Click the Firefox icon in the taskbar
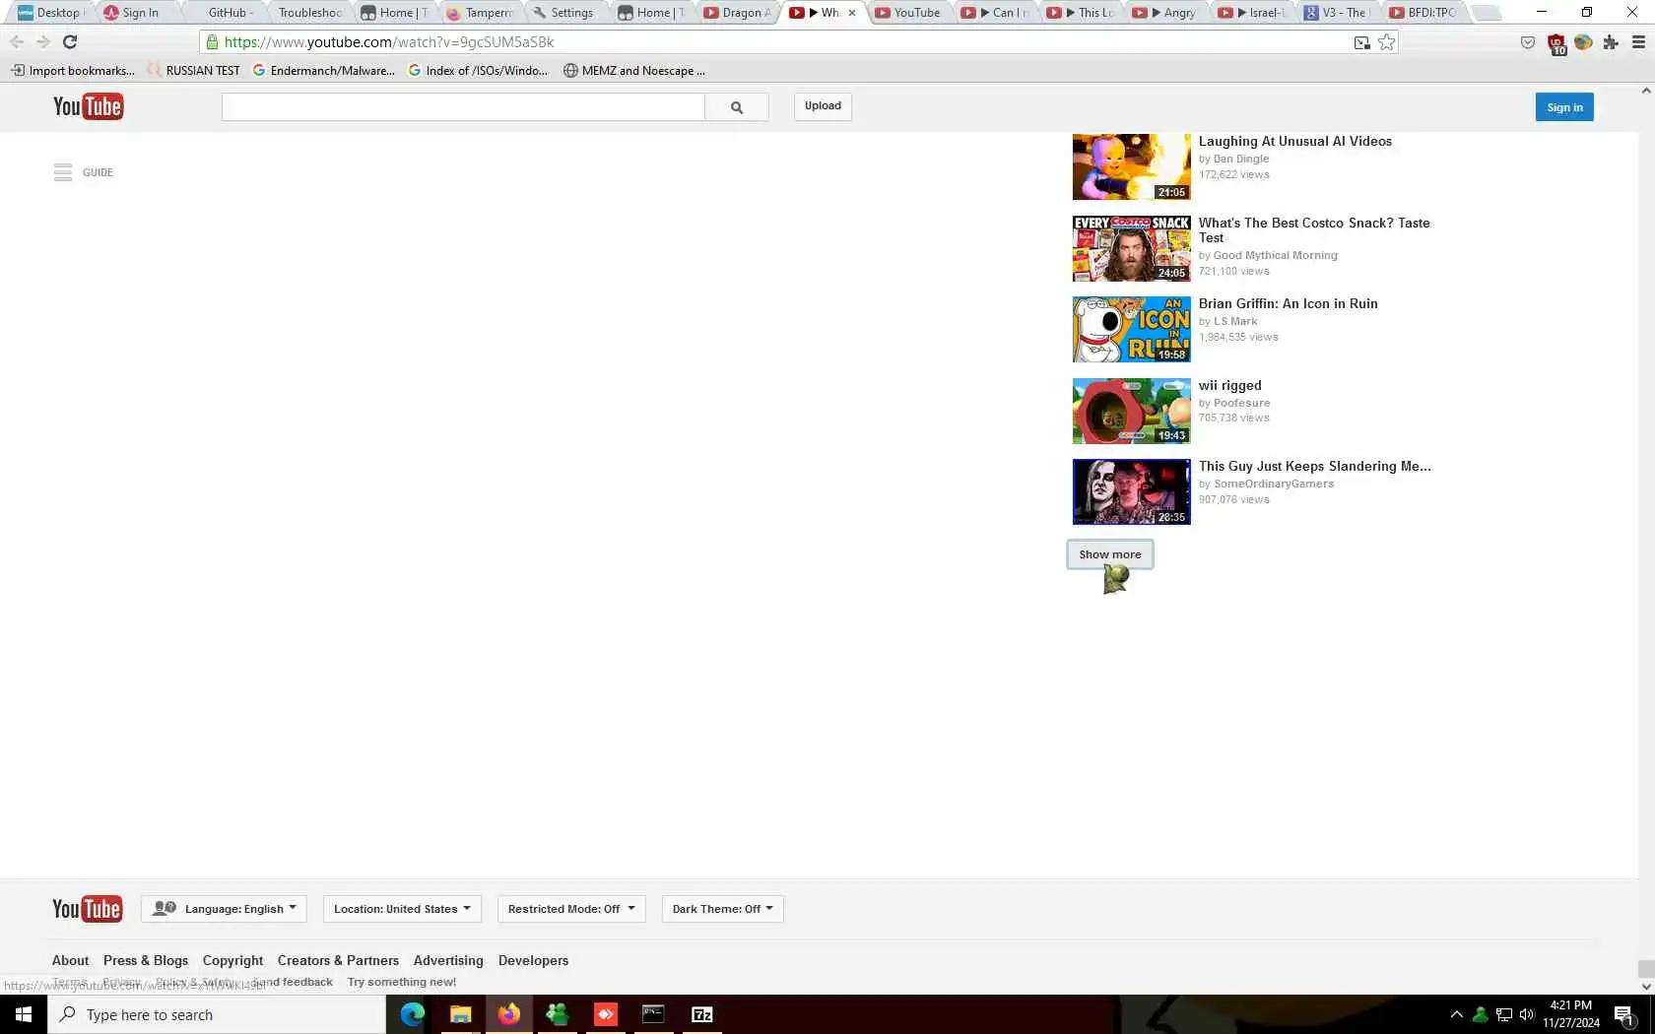1655x1034 pixels. coord(508,1014)
